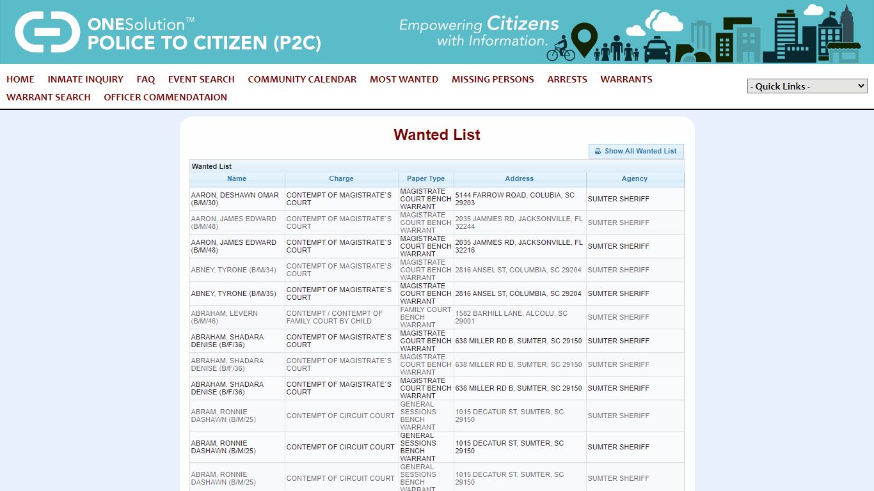Viewport: 874px width, 491px height.
Task: Sort by the Address column header
Action: click(x=520, y=178)
